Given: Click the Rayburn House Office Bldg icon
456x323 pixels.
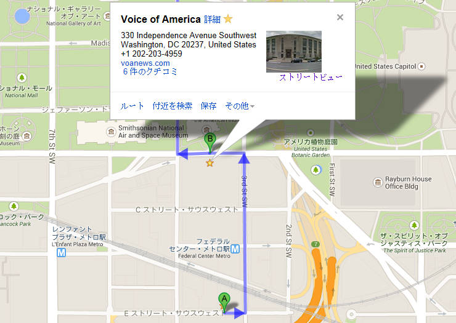Looking at the screenshot, I should click(x=378, y=182).
